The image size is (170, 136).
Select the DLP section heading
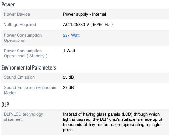(5, 104)
